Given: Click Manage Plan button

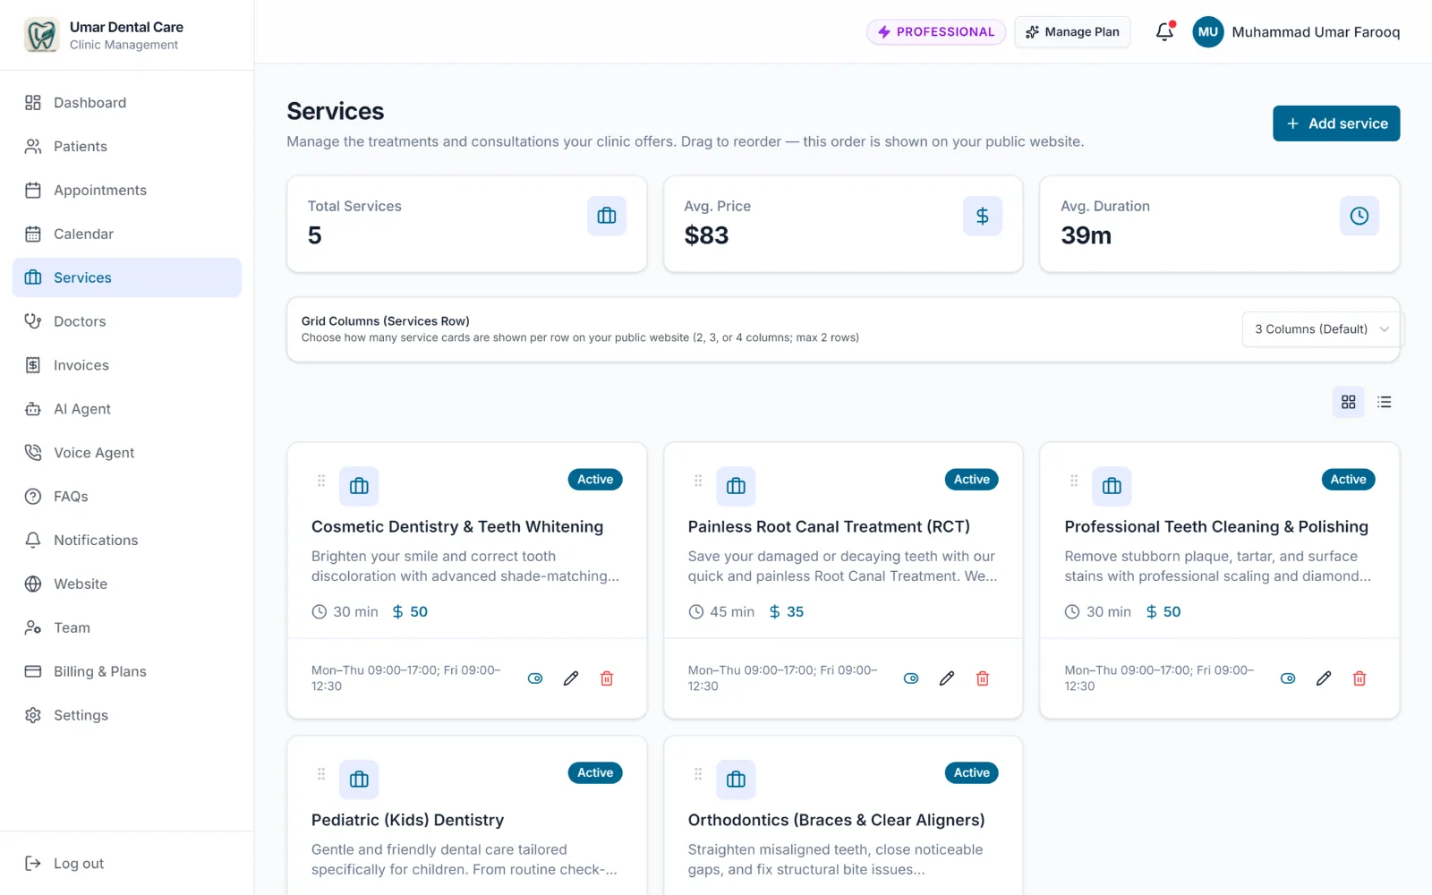Looking at the screenshot, I should click(x=1072, y=31).
